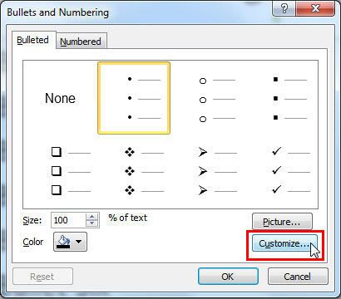Select the arrow bullet style
The height and width of the screenshot is (299, 341).
coord(208,171)
